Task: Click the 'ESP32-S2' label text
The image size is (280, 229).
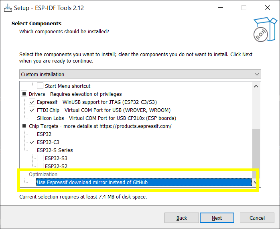Action: pyautogui.click(x=56, y=166)
